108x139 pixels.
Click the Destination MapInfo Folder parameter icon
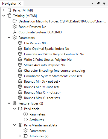click(x=14, y=21)
